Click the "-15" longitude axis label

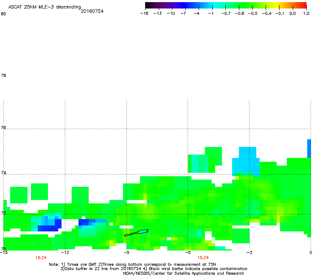click(4, 252)
